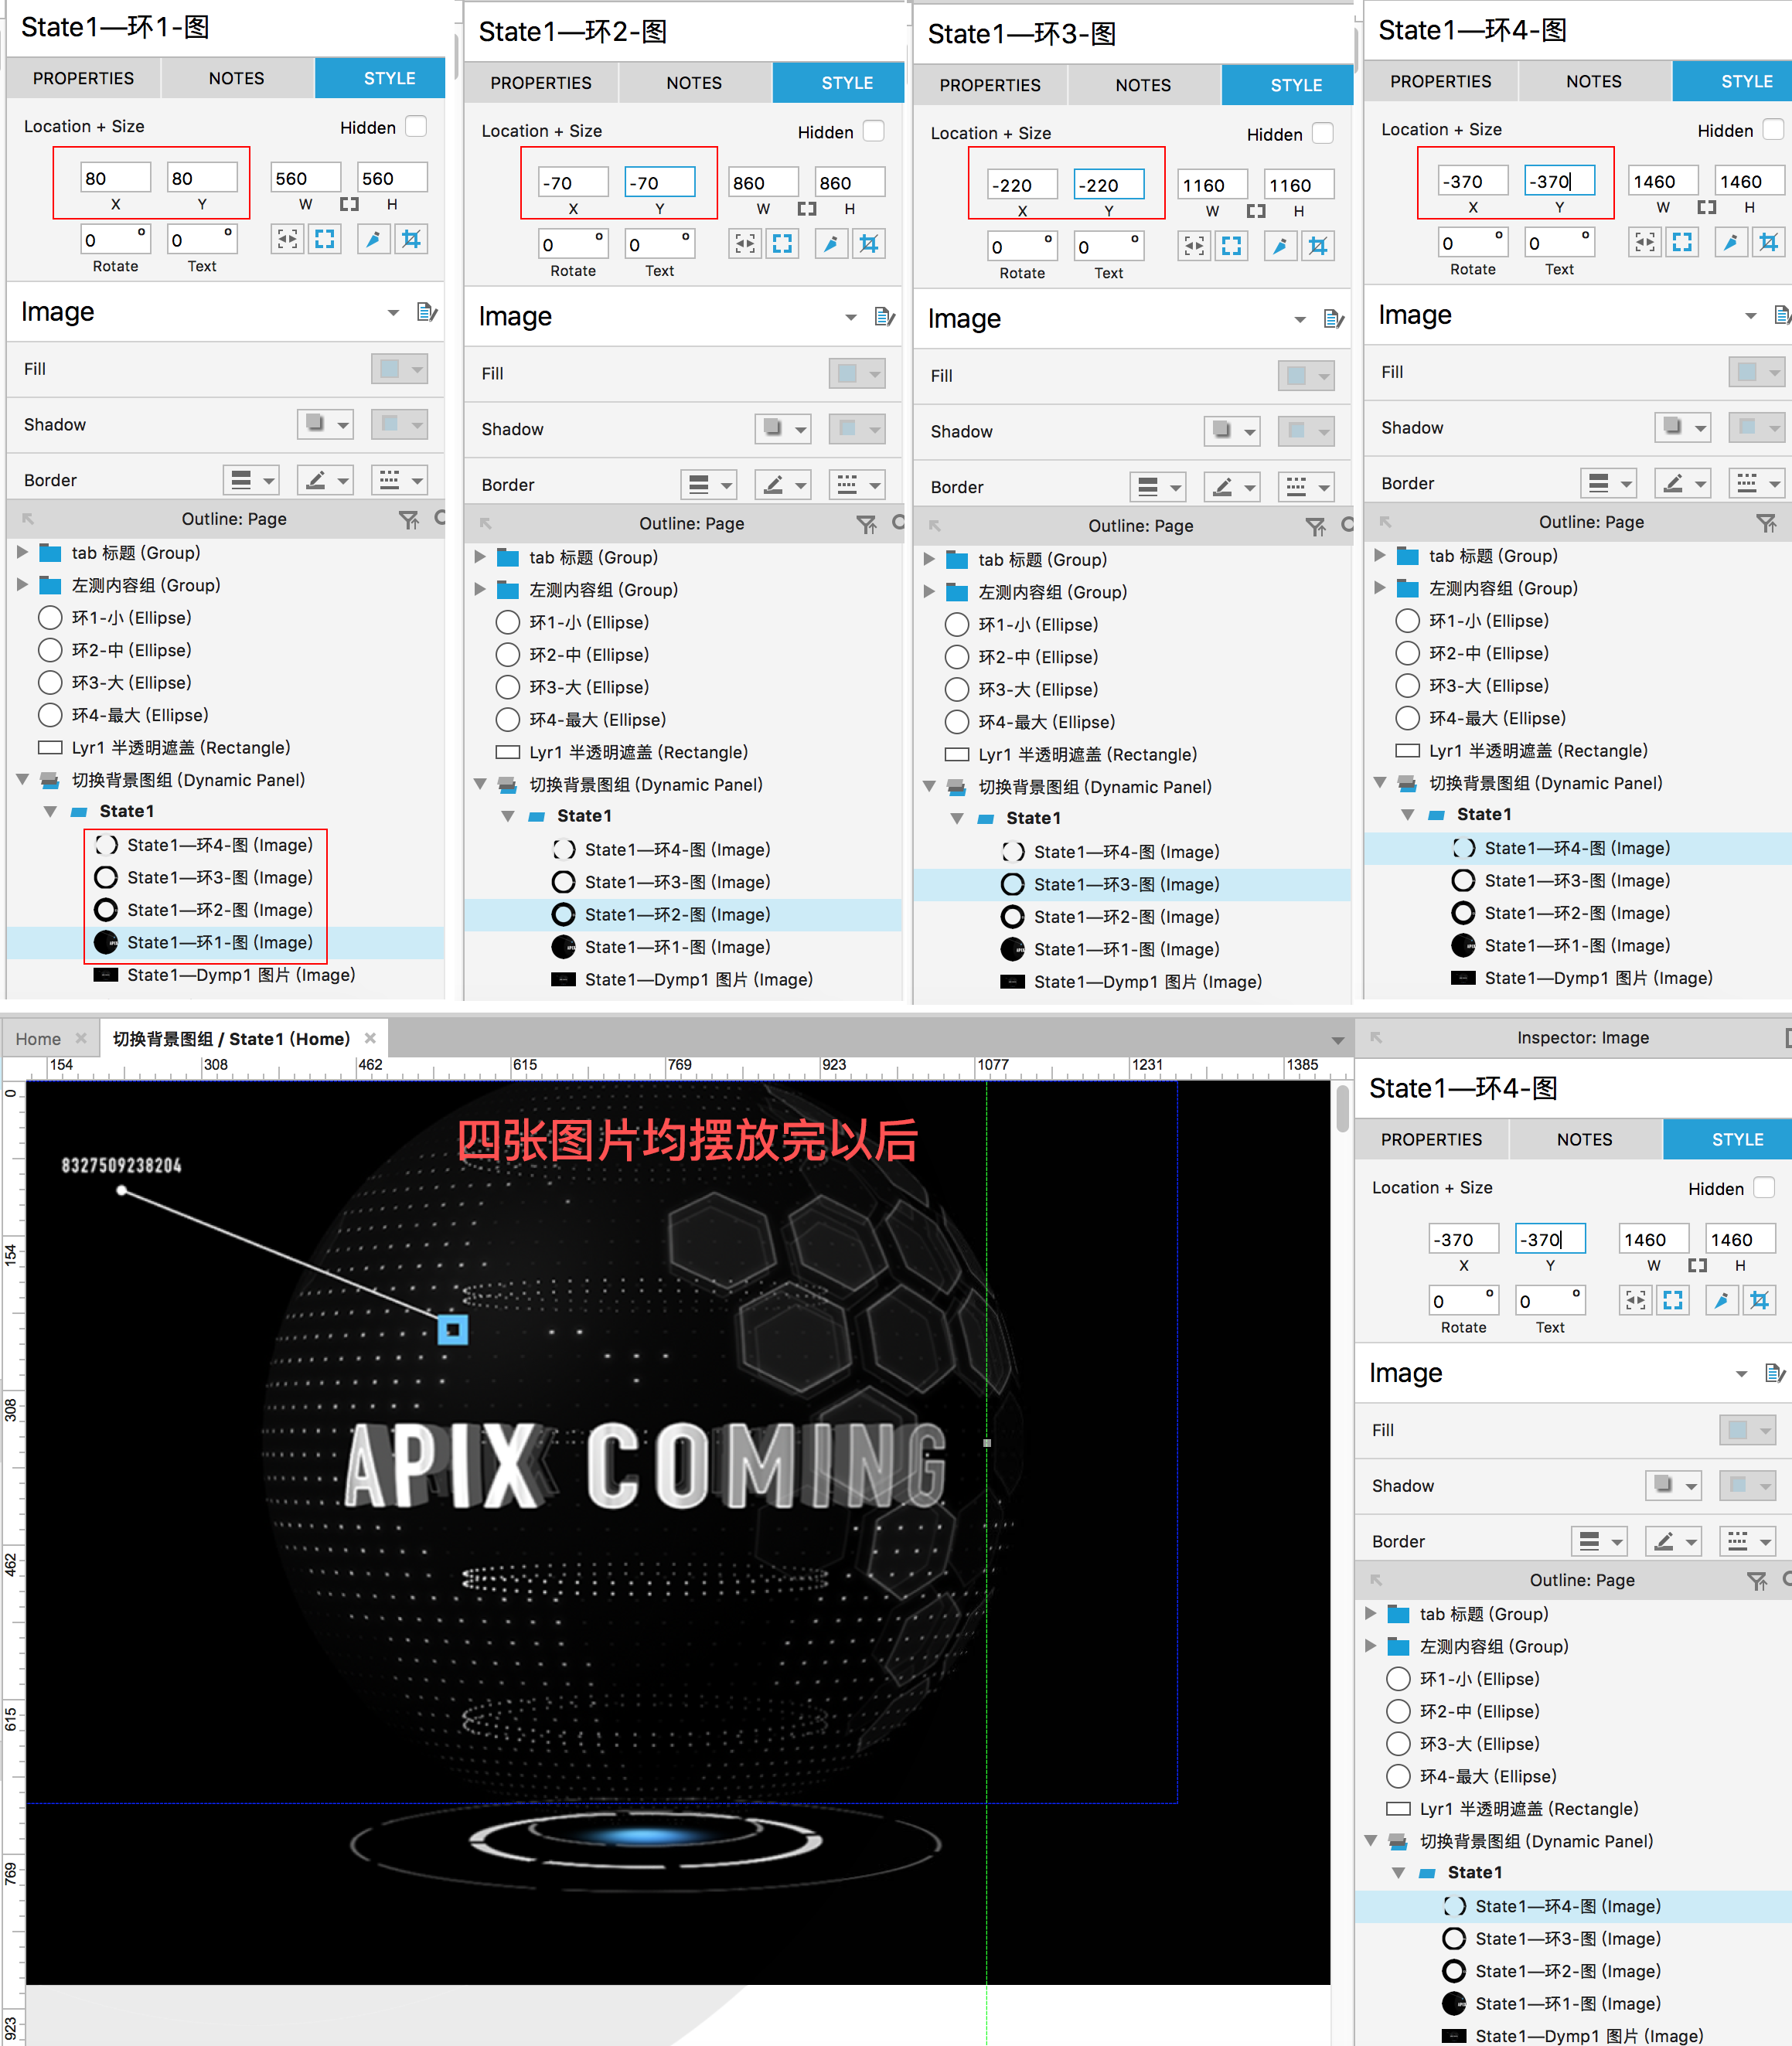Close the 切换背景图组 / State1 (Home) tab
Screen dimensions: 1792x2046
pyautogui.click(x=370, y=1038)
